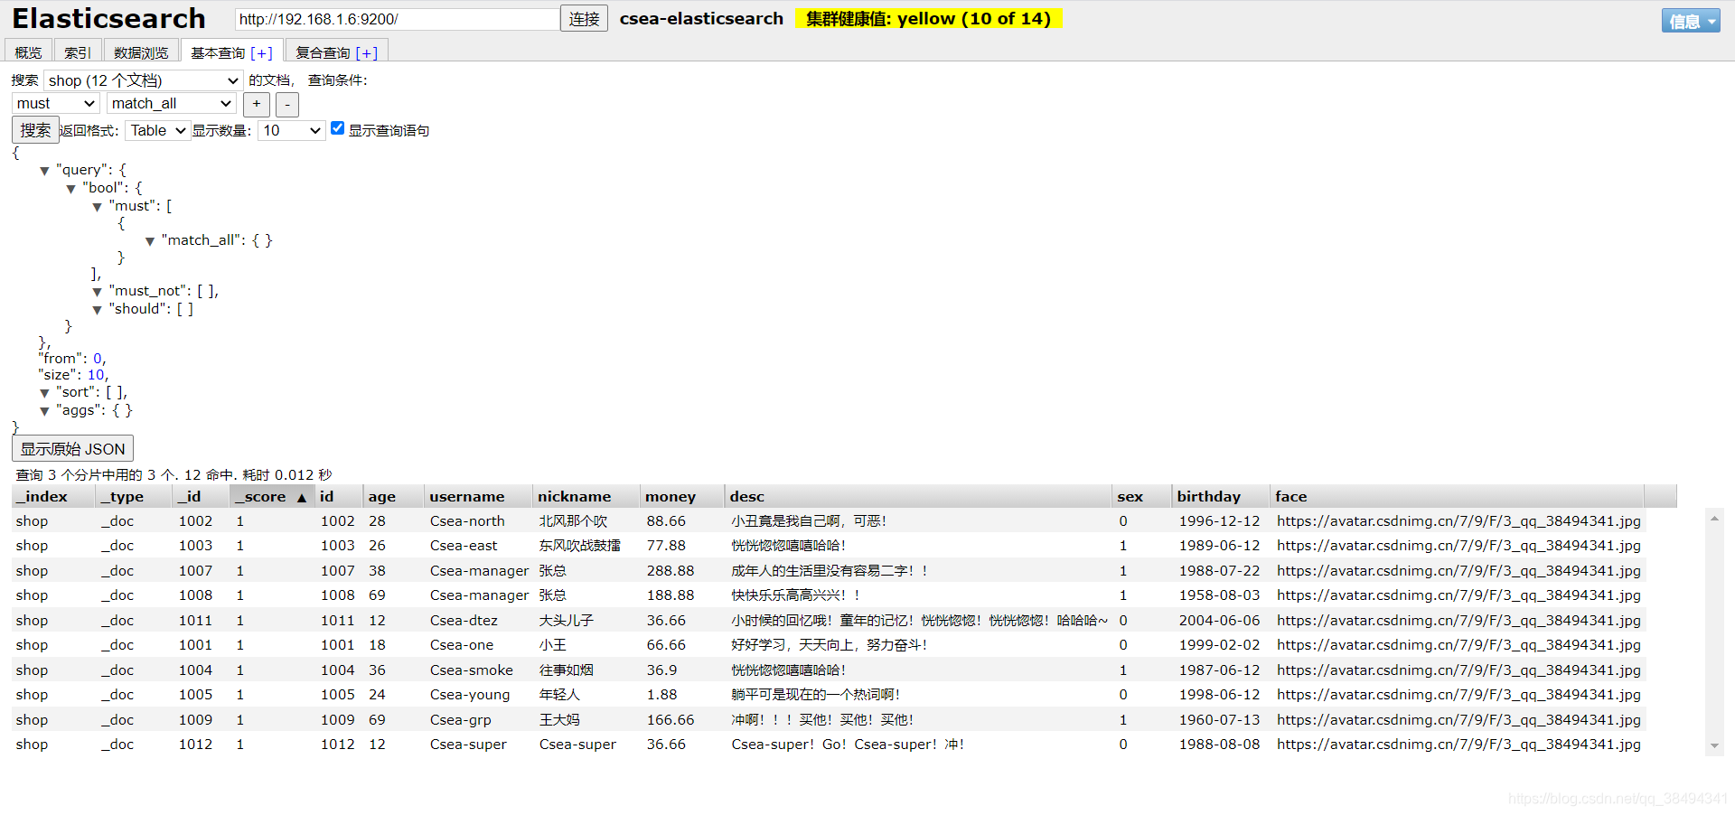Toggle 显示查询语句 checkbox
This screenshot has width=1735, height=815.
337,128
